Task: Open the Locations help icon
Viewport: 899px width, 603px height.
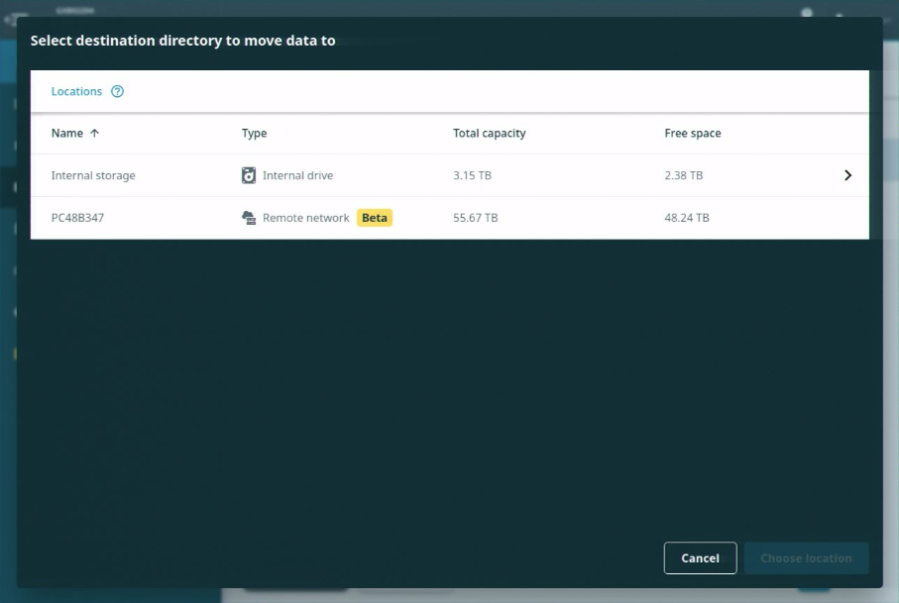Action: [117, 91]
